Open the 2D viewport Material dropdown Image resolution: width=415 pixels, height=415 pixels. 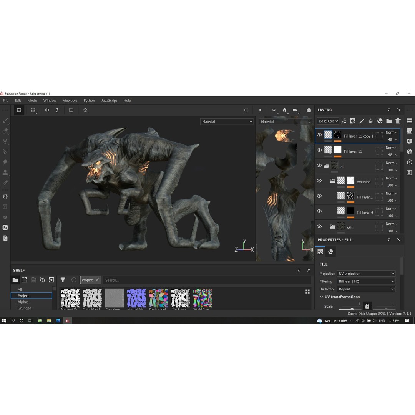(x=286, y=122)
